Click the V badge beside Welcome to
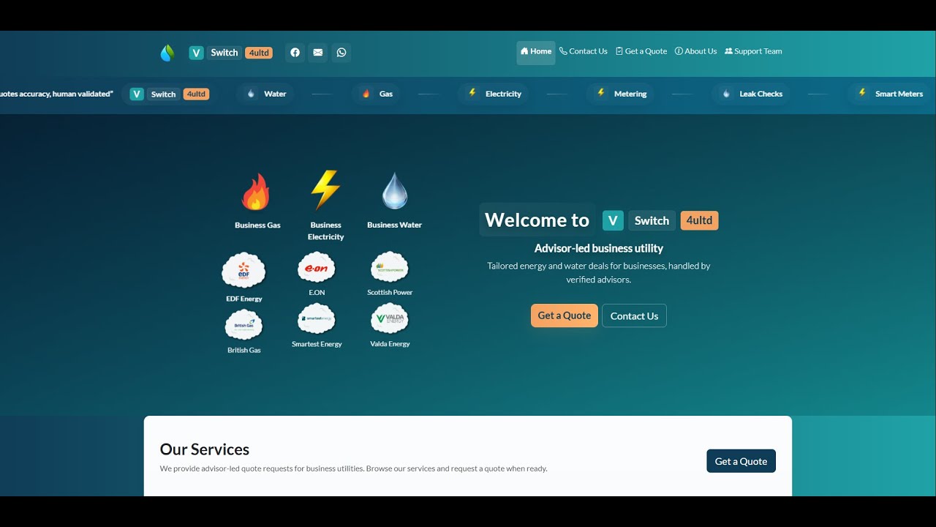Viewport: 936px width, 527px height. 613,220
